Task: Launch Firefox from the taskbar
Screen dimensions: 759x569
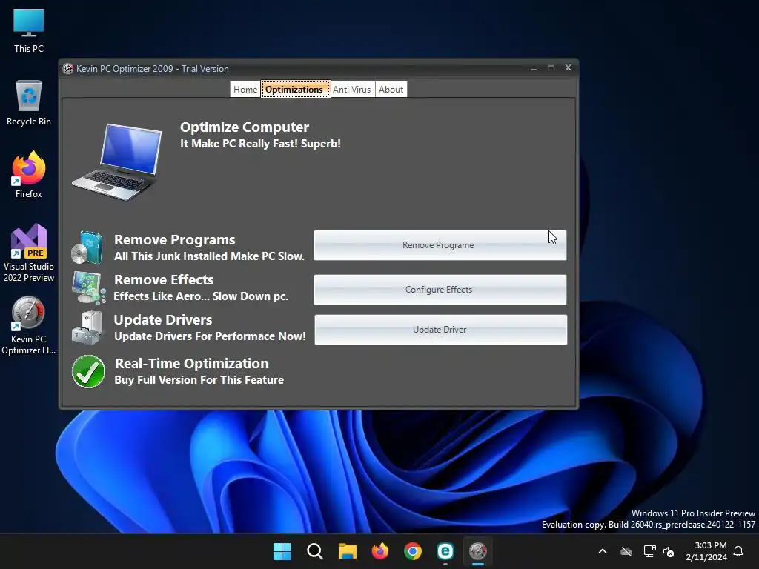Action: (x=380, y=551)
